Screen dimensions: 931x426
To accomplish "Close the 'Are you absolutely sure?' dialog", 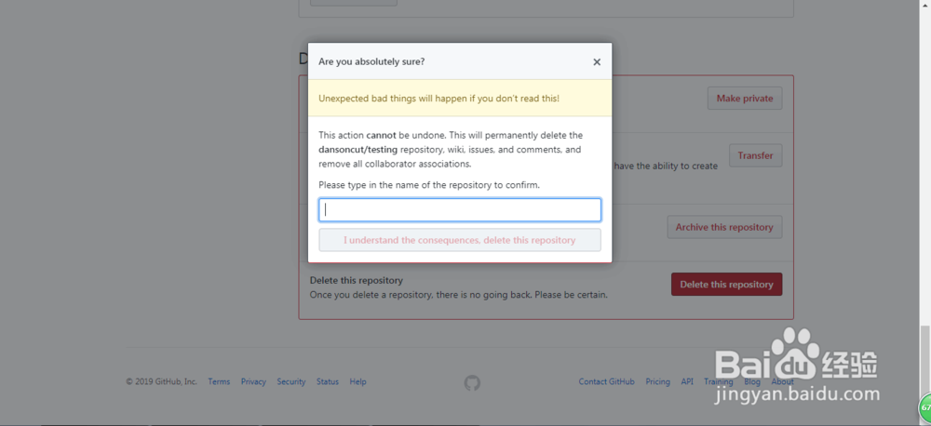I will (597, 61).
